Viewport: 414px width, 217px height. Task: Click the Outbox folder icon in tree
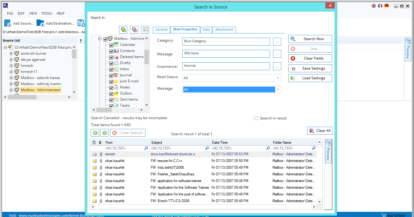point(116,93)
